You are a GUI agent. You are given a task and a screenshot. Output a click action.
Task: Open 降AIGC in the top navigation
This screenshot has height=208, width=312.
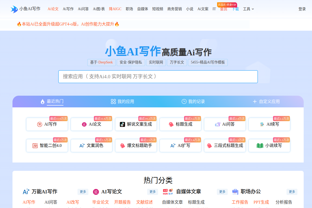pyautogui.click(x=115, y=9)
